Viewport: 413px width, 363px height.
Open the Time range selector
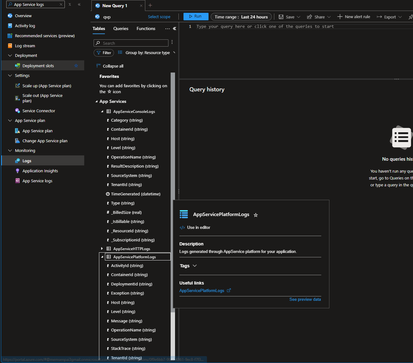[x=241, y=17]
